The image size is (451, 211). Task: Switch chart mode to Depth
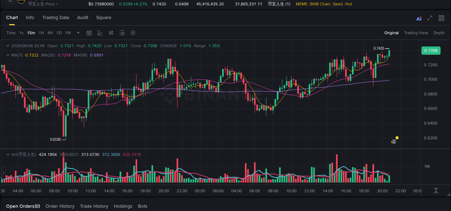439,33
